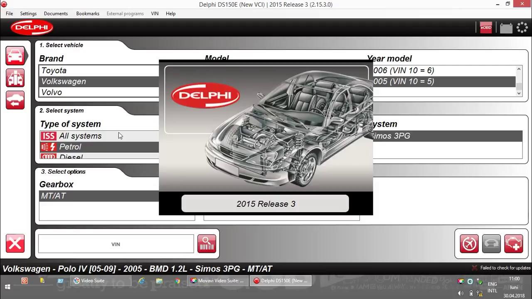Click the battery status icon in header
The width and height of the screenshot is (532, 299).
[x=506, y=28]
